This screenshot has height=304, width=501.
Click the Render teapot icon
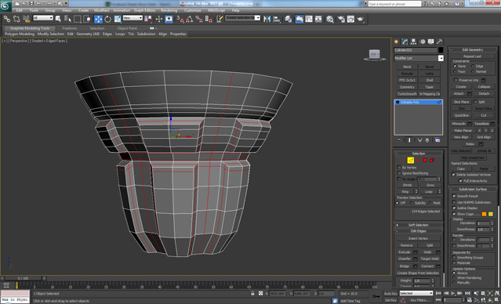coord(361,19)
